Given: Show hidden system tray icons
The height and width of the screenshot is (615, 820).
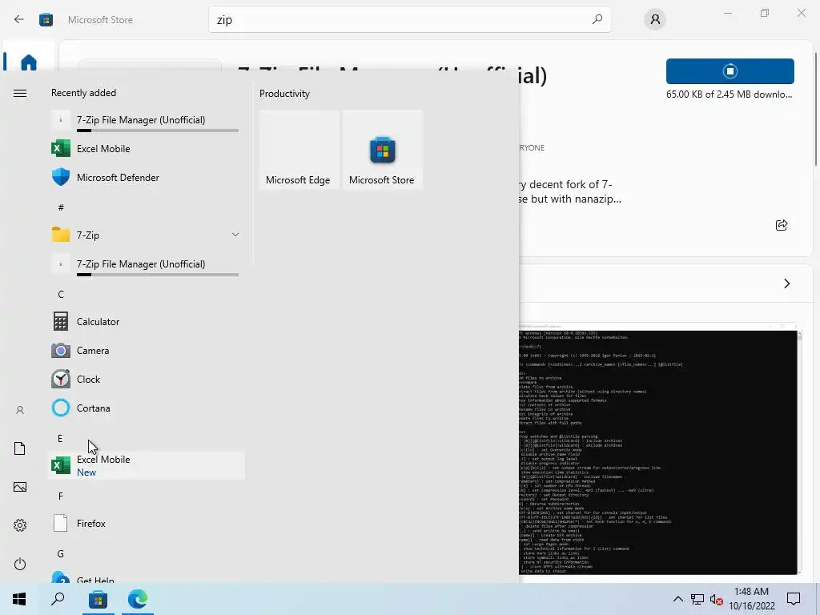Looking at the screenshot, I should [x=677, y=599].
